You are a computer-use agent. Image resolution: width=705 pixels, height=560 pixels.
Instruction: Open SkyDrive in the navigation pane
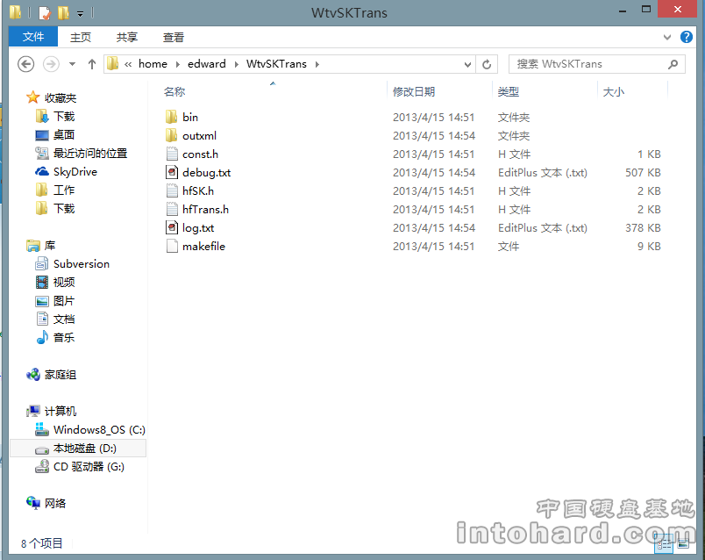[75, 171]
